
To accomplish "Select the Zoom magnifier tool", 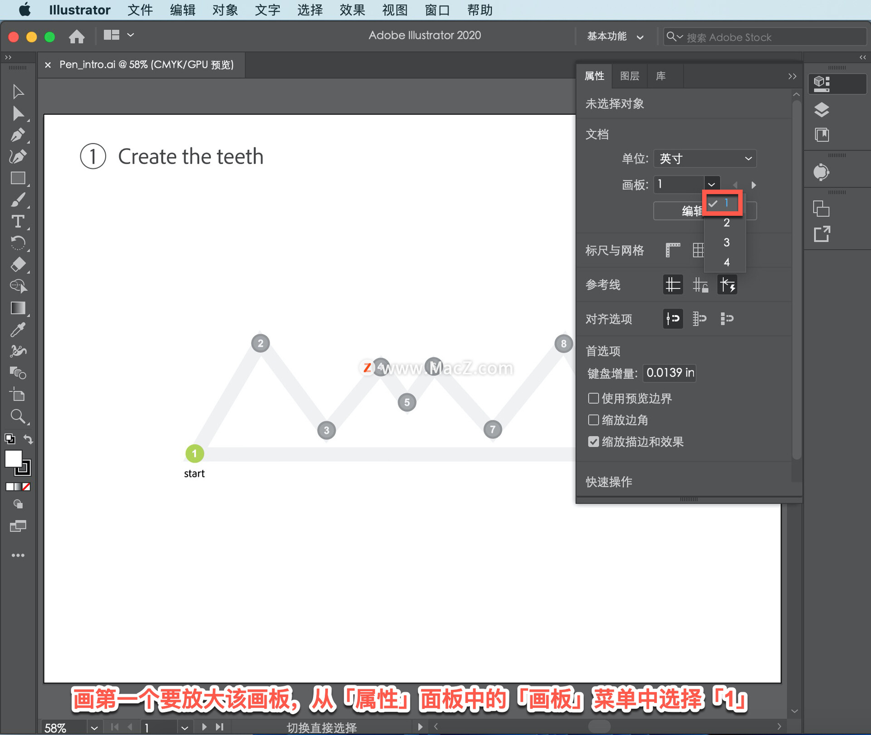I will [x=18, y=416].
